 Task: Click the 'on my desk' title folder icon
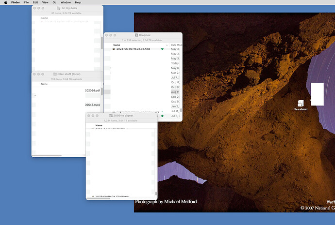point(59,8)
